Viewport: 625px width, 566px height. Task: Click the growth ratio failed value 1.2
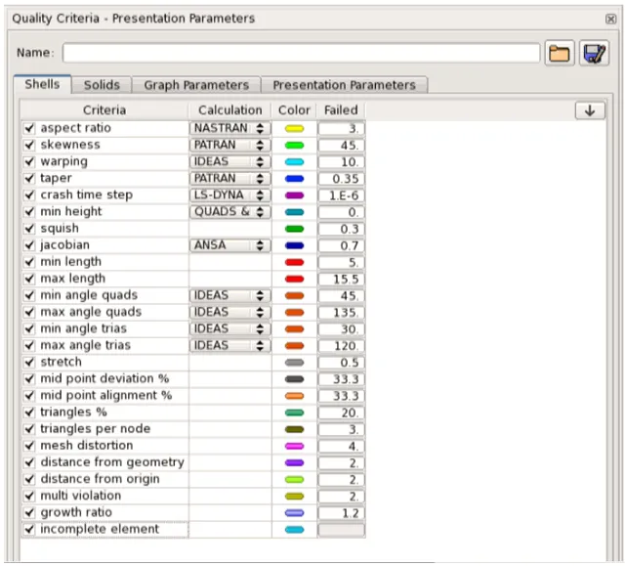[x=341, y=512]
